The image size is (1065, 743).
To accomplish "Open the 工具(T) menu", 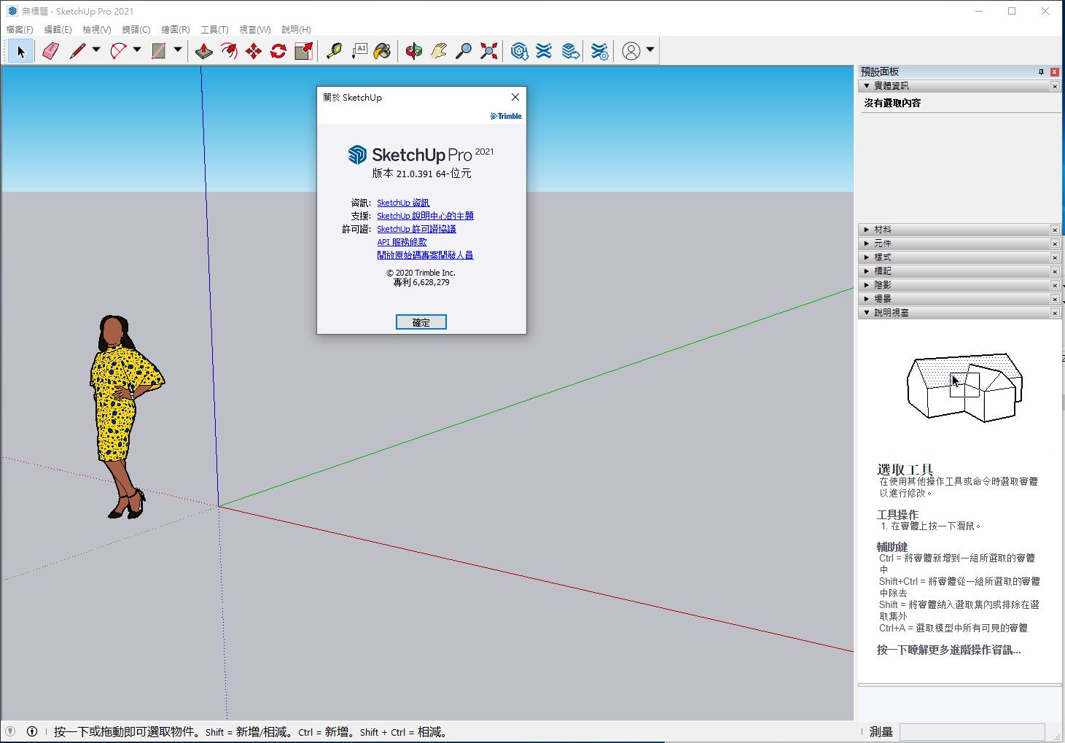I will point(215,30).
